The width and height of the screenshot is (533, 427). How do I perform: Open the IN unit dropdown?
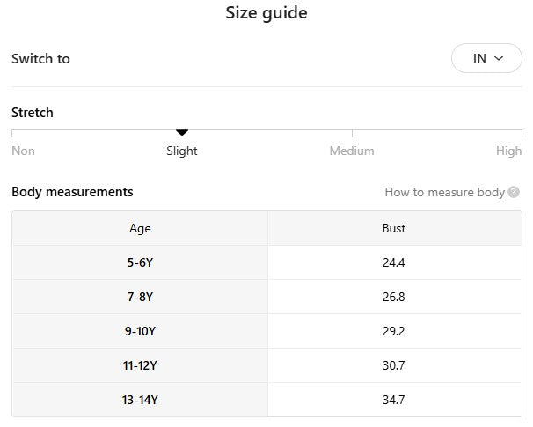[x=486, y=58]
